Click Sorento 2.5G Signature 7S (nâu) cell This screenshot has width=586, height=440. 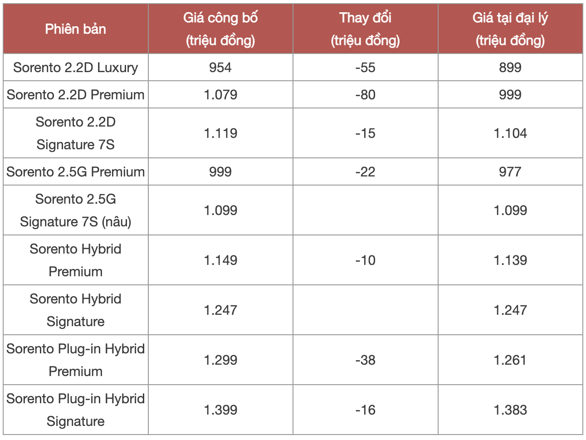[x=76, y=210]
